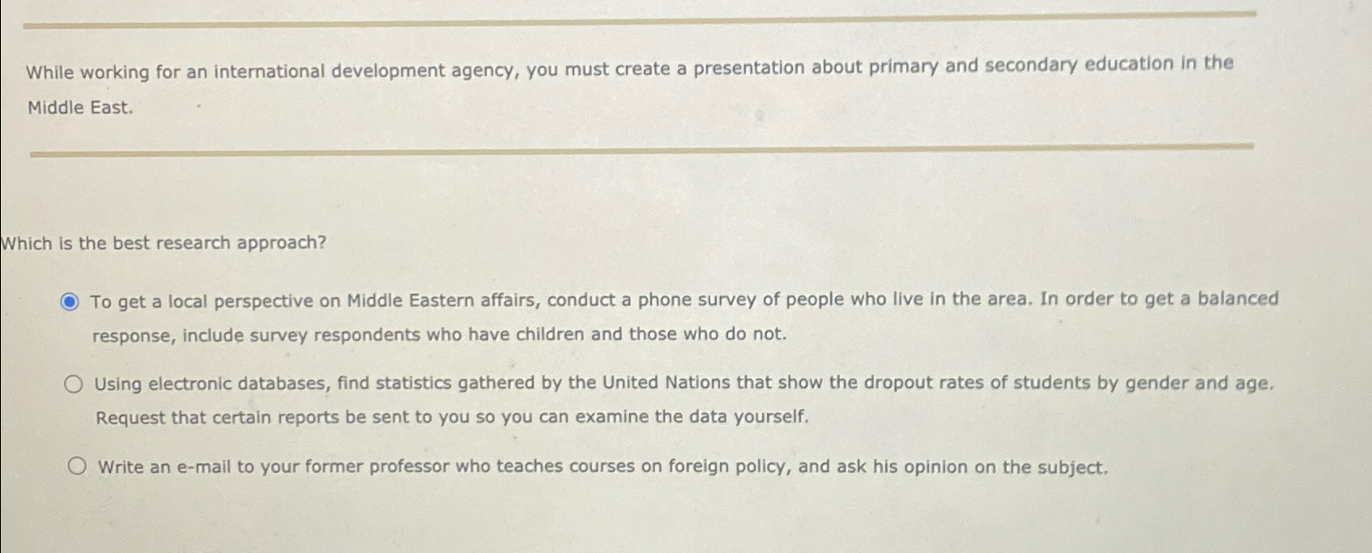Choose the electronic databases research approach
Viewport: 1372px width, 553px height.
point(75,384)
